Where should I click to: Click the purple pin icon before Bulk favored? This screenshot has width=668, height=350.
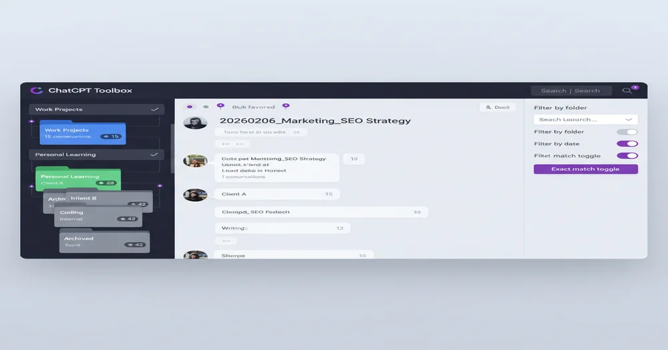pos(220,106)
